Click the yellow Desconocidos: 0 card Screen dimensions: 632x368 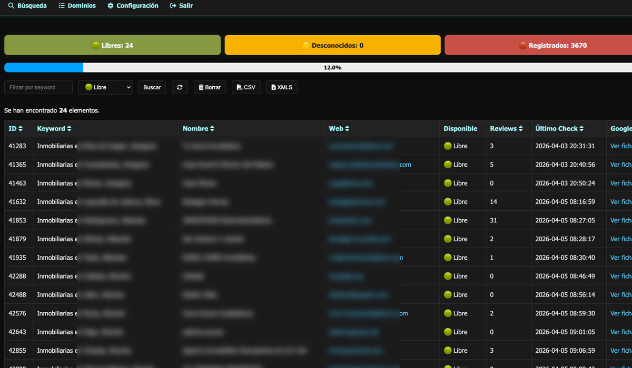[332, 45]
